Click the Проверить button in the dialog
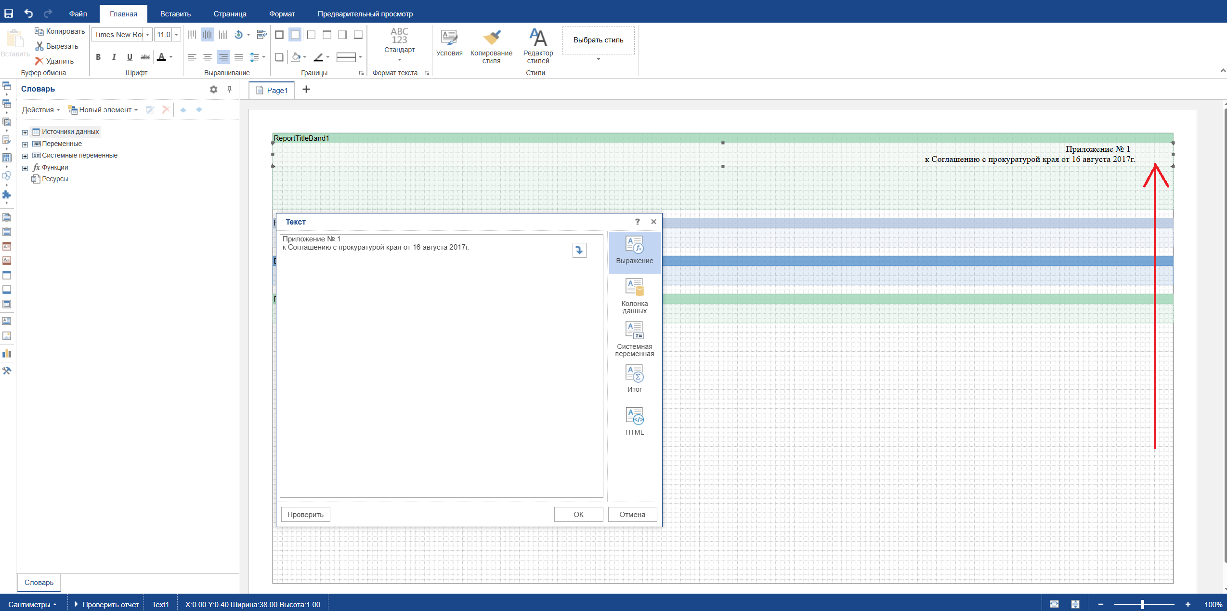 coord(305,514)
